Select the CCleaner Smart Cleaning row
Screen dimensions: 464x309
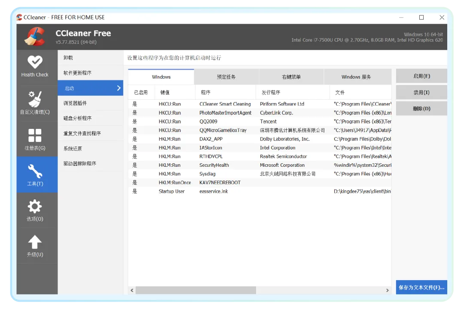[260, 104]
